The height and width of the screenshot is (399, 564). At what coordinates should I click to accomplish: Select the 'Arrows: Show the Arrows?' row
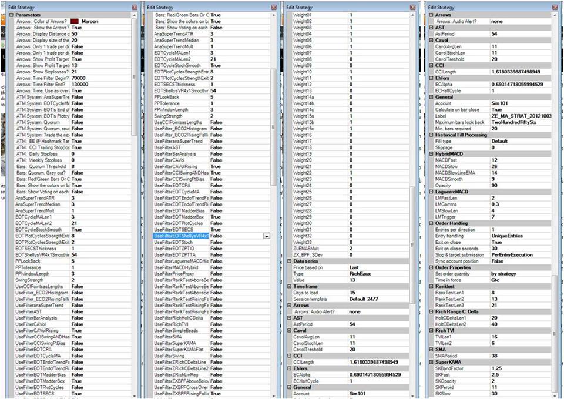point(73,28)
